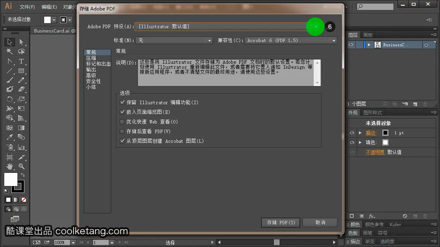440x247 pixels.
Task: Select the Eyedropper tool
Action: [x=10, y=137]
